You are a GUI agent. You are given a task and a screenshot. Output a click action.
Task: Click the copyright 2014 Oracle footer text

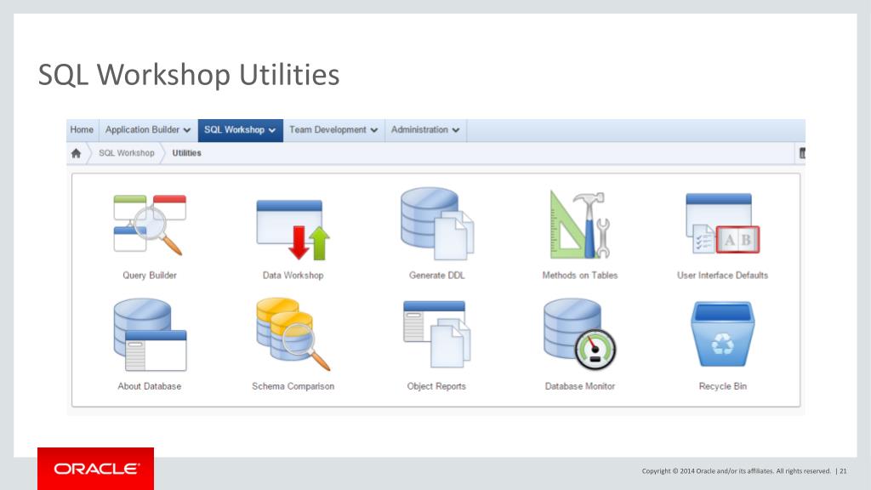(736, 471)
